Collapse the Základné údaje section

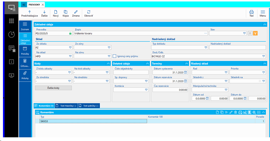[265, 25]
